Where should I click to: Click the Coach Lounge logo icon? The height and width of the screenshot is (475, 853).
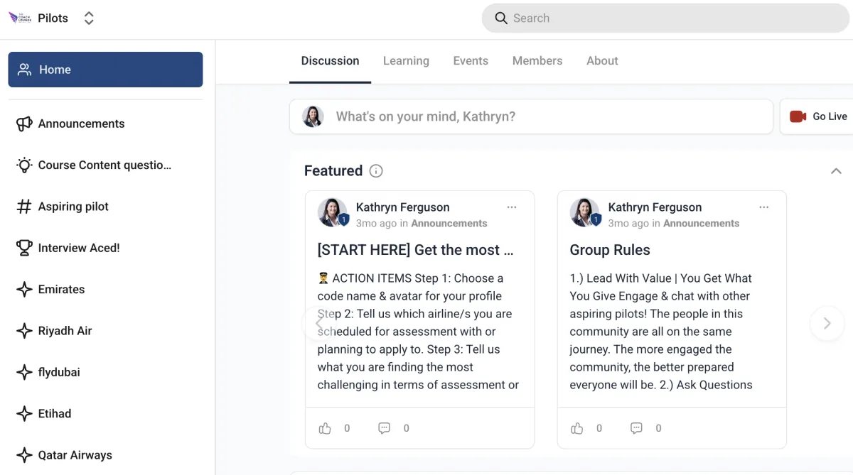(x=21, y=18)
